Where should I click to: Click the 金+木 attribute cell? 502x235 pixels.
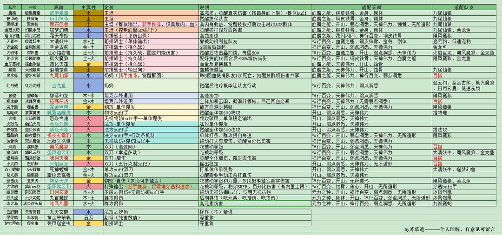pyautogui.click(x=88, y=169)
